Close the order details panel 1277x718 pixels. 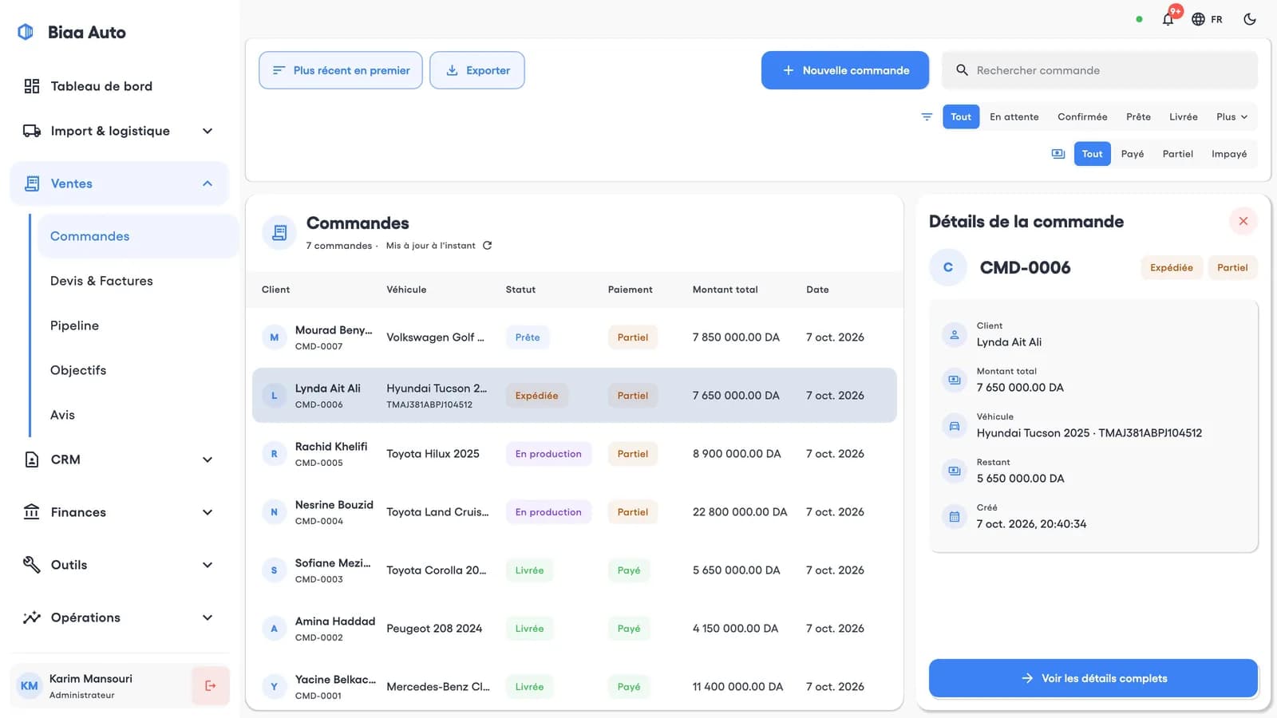click(x=1243, y=221)
